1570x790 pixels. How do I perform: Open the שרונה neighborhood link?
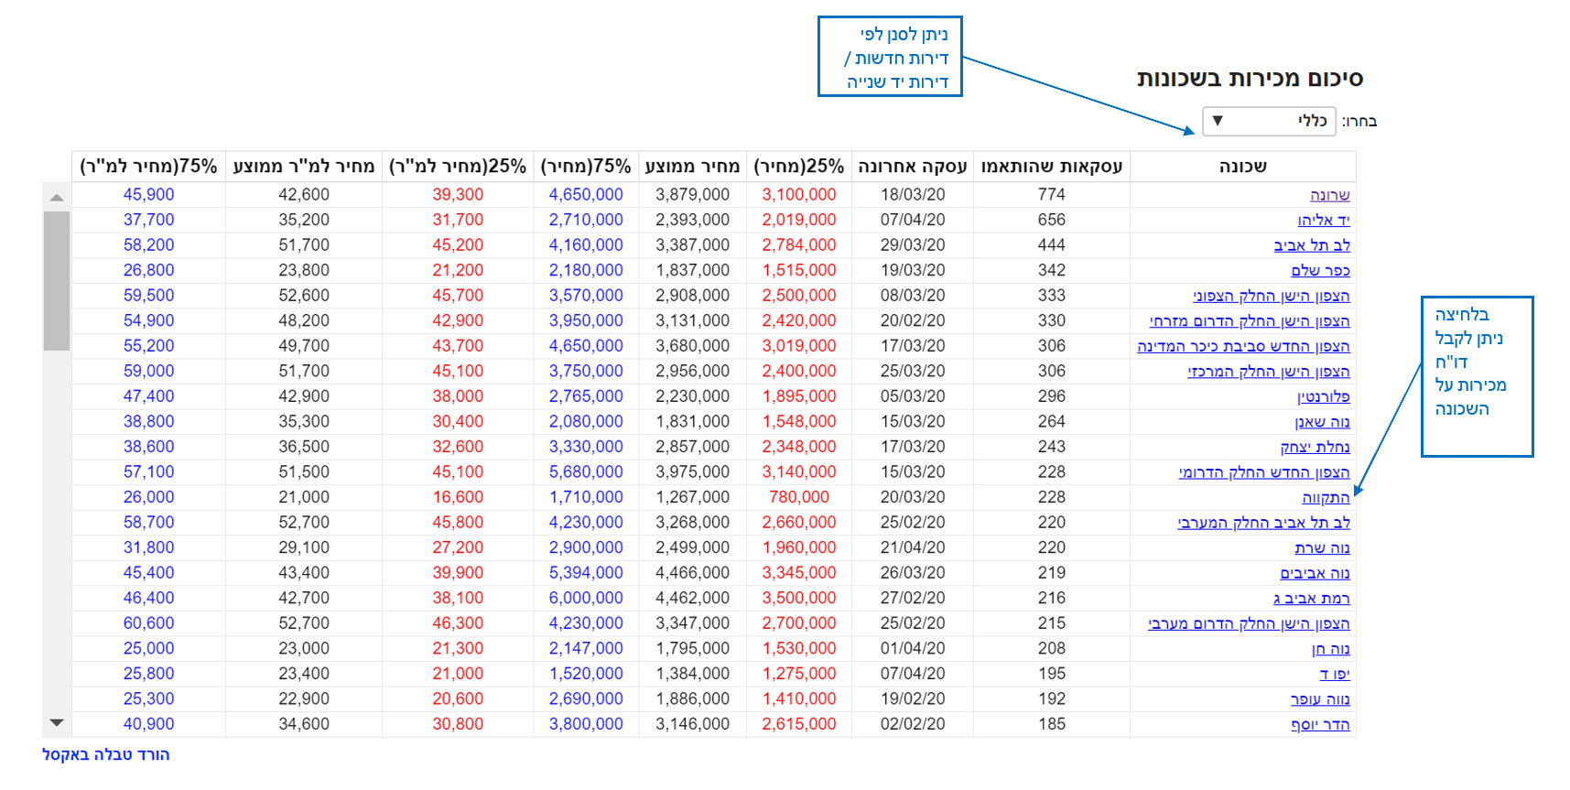click(x=1329, y=195)
